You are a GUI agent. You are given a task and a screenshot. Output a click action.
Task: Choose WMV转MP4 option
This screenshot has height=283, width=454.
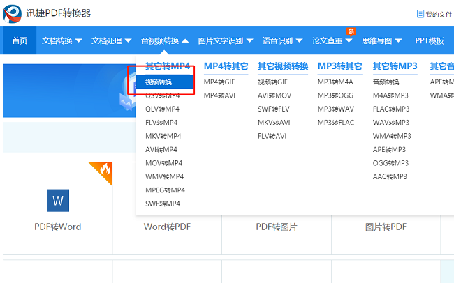tap(164, 176)
